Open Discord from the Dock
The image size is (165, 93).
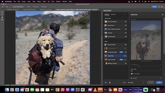pyautogui.click(x=90, y=90)
